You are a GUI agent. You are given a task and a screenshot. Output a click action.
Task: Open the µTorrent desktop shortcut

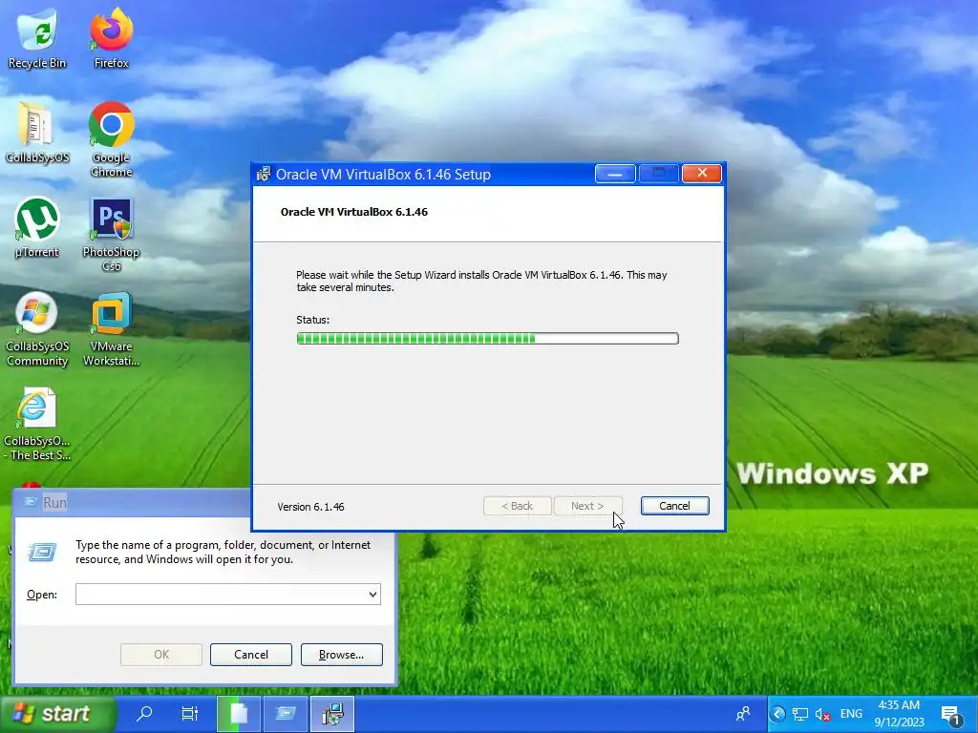pyautogui.click(x=37, y=227)
